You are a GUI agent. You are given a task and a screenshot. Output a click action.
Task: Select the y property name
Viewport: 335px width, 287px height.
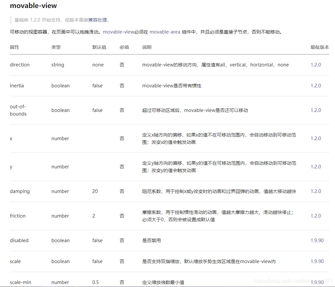pos(11,167)
